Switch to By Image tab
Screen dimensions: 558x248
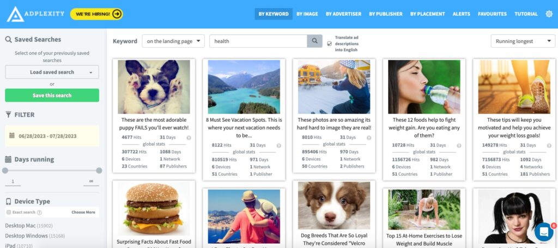[x=307, y=14]
